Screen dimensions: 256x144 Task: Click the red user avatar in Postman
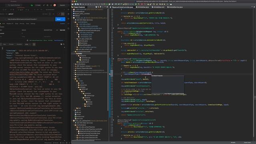55,5
